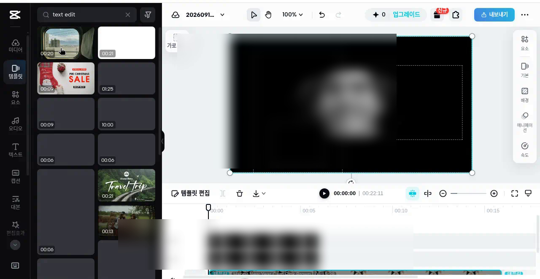This screenshot has height=279, width=540.
Task: Open the gift icon marked 신규
Action: pyautogui.click(x=437, y=15)
